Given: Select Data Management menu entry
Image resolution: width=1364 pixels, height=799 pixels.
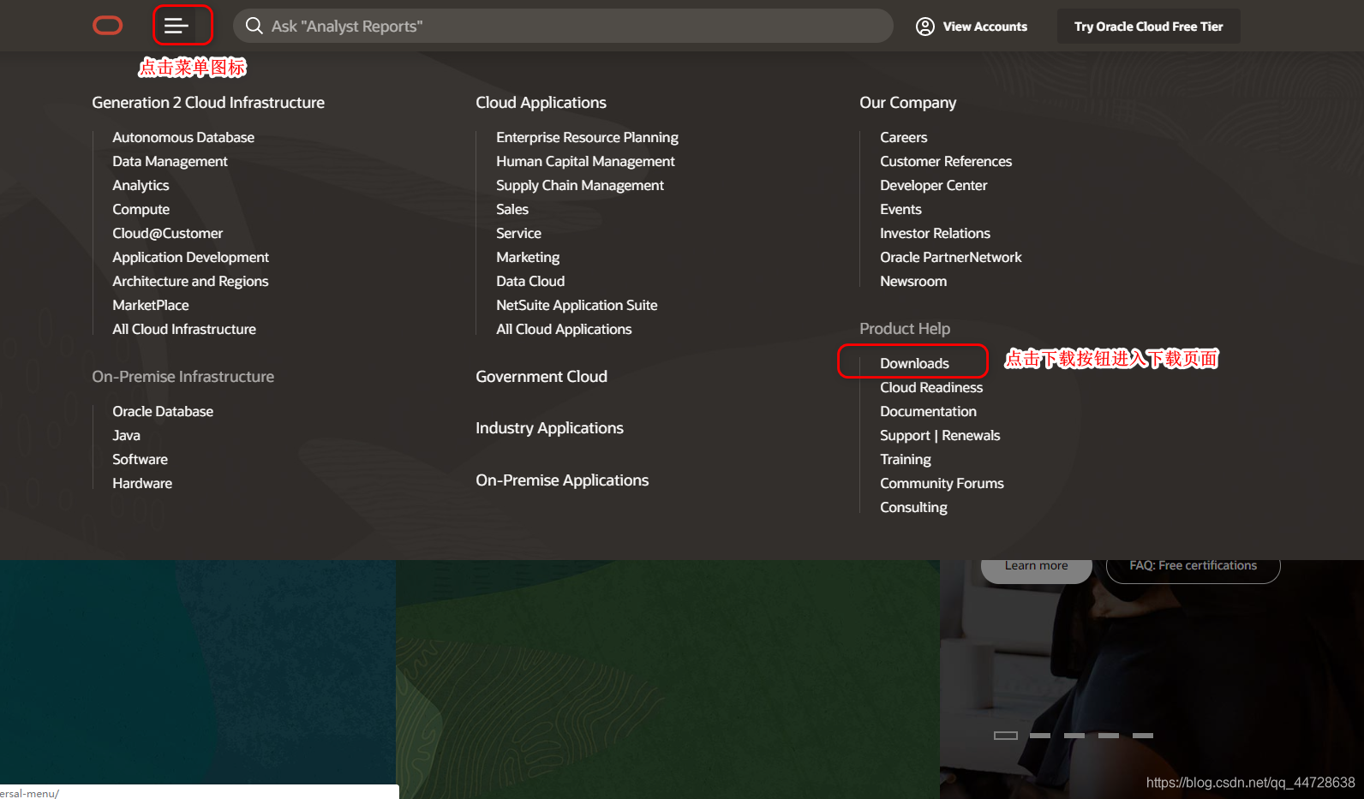Looking at the screenshot, I should point(170,161).
